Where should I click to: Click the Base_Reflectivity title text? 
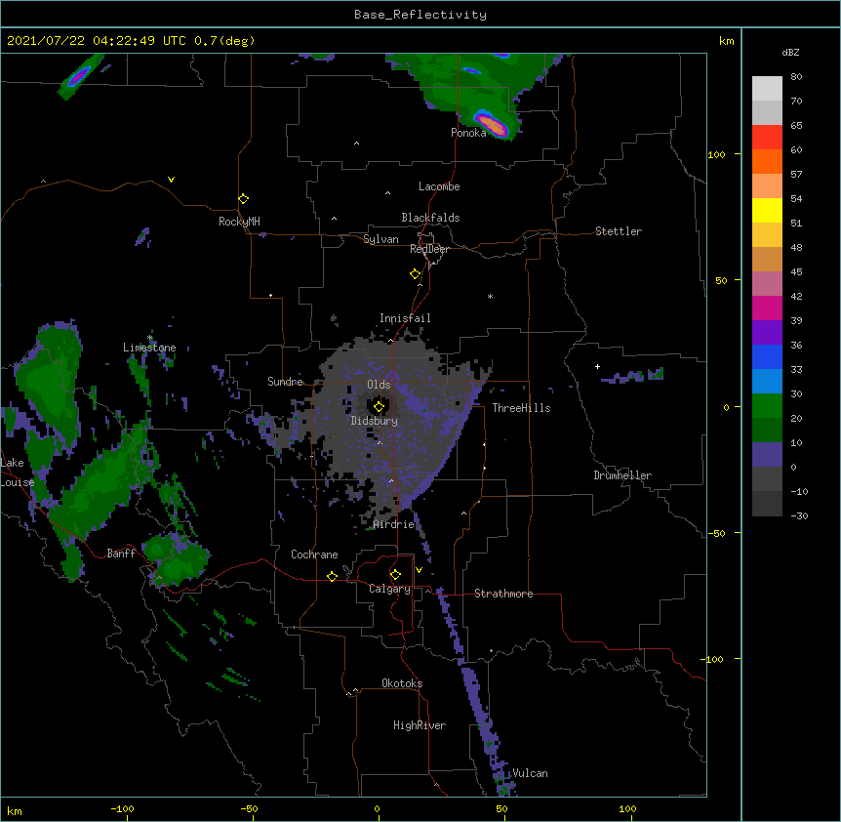(x=420, y=15)
